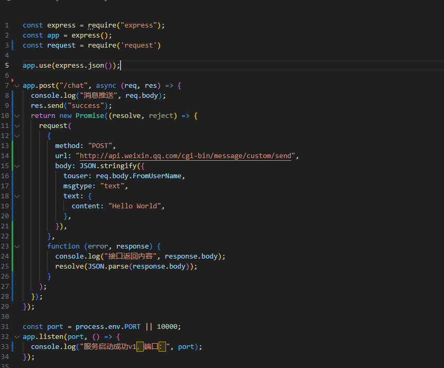This screenshot has height=368, width=444.
Task: Collapse the app.post block at line 7
Action: pos(17,86)
